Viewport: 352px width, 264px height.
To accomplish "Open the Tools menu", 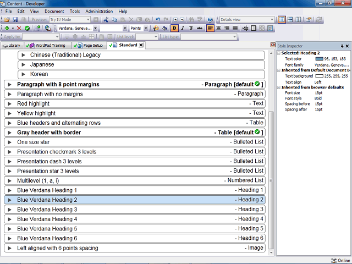I will (x=75, y=11).
